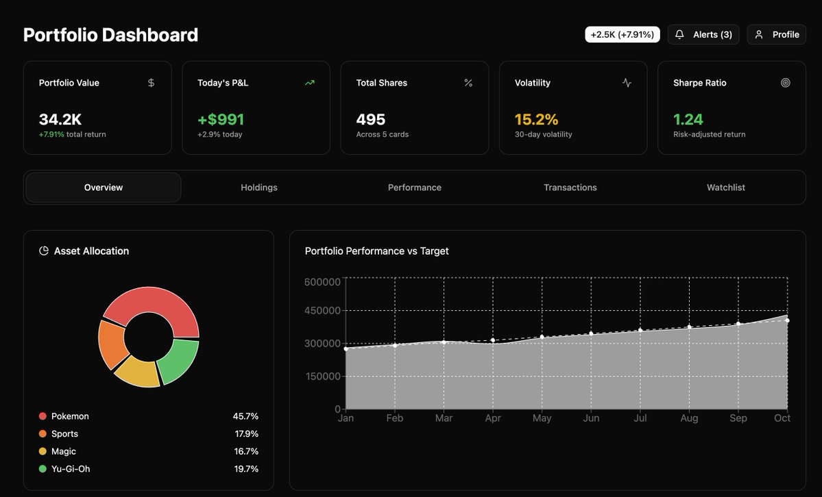Click the orange Sports legend dot
The height and width of the screenshot is (497, 822).
pos(43,433)
